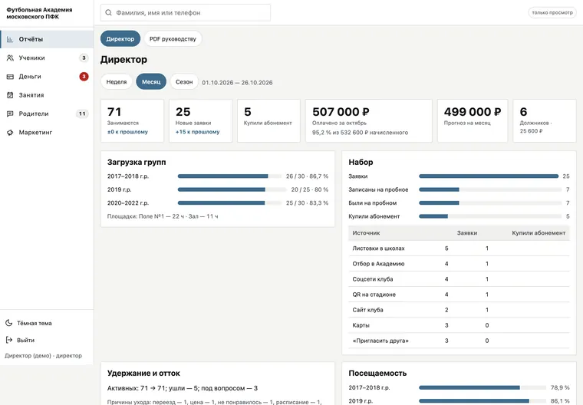Select the Листовки в школах row
Image resolution: width=583 pixels, height=405 pixels.
point(459,249)
